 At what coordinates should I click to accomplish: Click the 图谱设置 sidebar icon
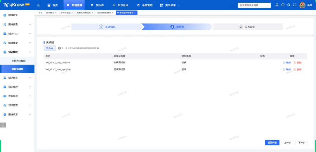pos(5,115)
